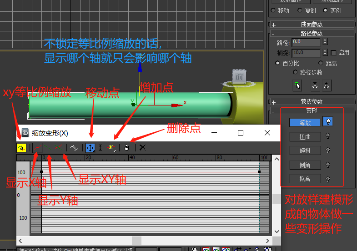Image resolution: width=357 pixels, height=251 pixels.
Task: Click the Delete Control Point bucket icon
Action: pos(127,148)
